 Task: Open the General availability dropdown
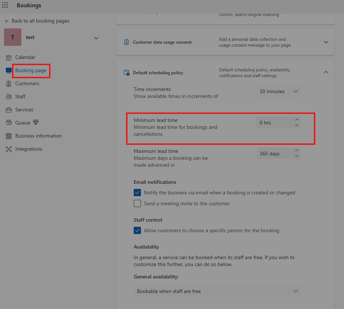point(217,291)
